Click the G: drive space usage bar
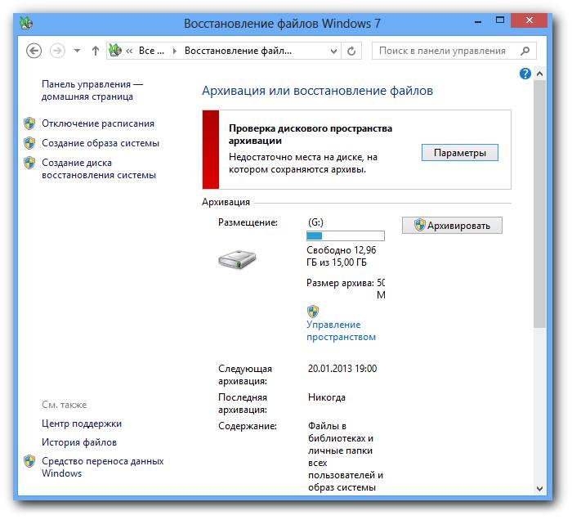This screenshot has width=572, height=520. (346, 235)
